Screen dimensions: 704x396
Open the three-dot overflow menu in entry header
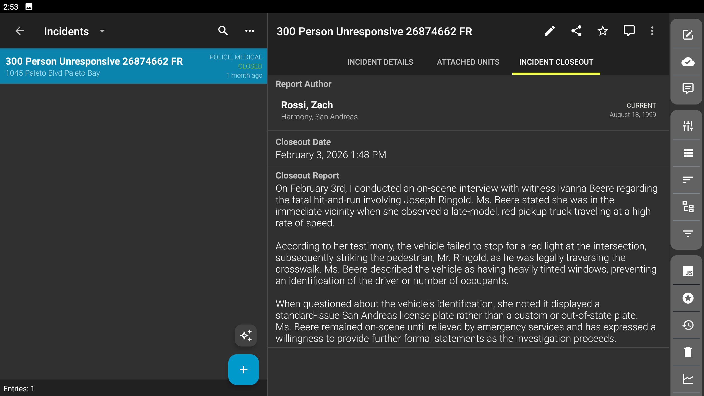click(x=652, y=31)
